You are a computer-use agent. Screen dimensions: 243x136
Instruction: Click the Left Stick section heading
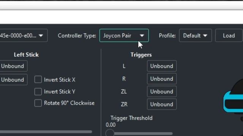click(x=26, y=55)
